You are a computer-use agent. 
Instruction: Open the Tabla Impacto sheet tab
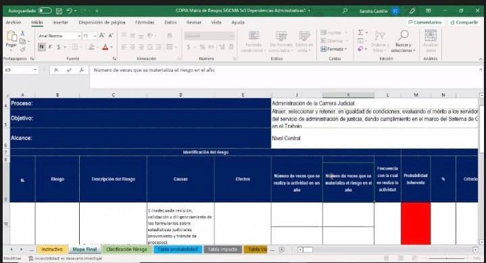(x=222, y=249)
